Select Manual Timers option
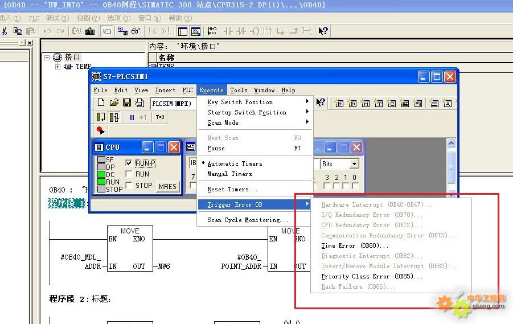Screen dimensions: 513x324 (x=229, y=174)
